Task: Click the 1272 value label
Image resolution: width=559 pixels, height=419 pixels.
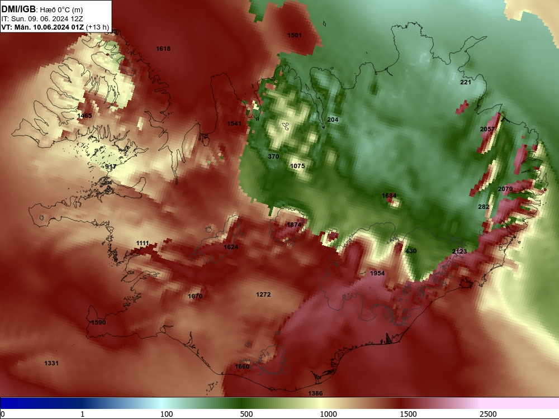Action: 263,294
